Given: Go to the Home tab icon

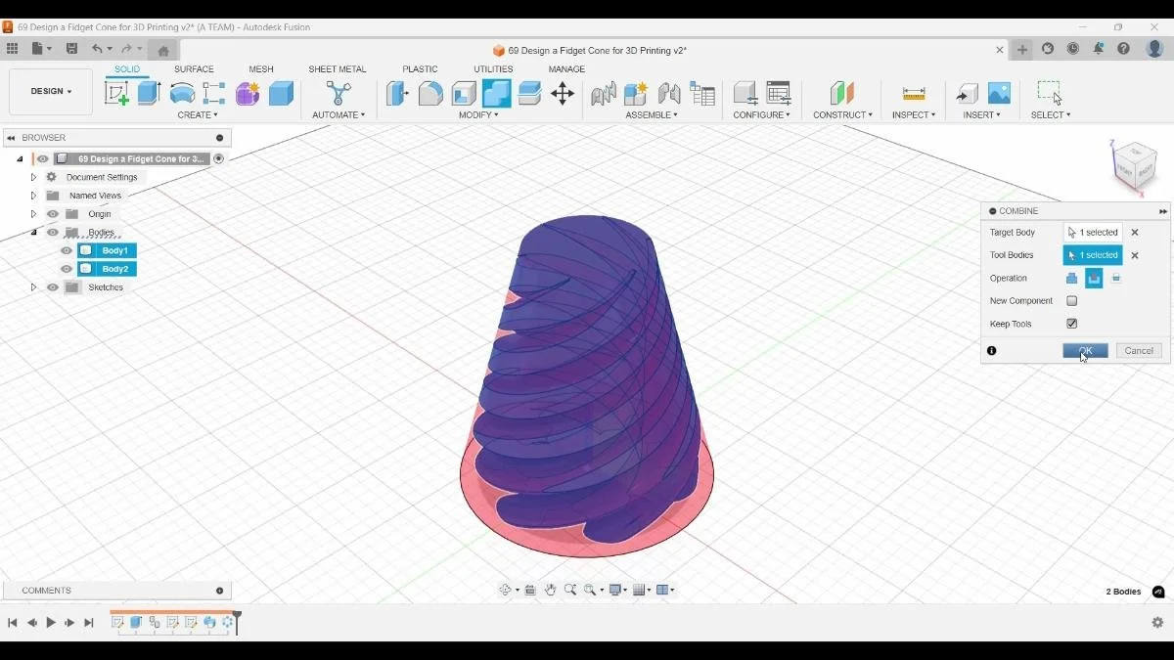Looking at the screenshot, I should [163, 51].
